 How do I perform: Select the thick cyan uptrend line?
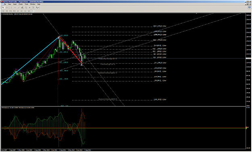coord(30,61)
